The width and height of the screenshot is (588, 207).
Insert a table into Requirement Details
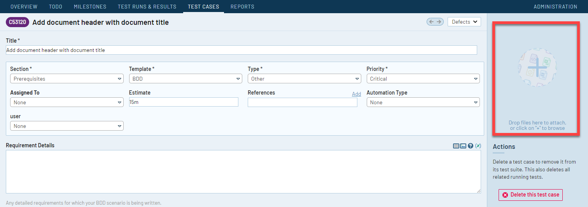tap(456, 146)
